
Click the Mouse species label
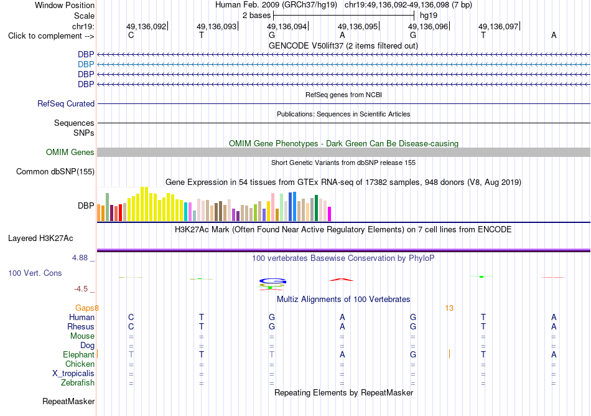click(82, 336)
